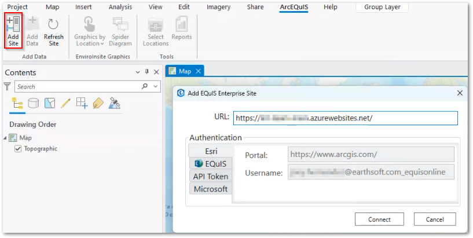Click the Username field

[371, 172]
